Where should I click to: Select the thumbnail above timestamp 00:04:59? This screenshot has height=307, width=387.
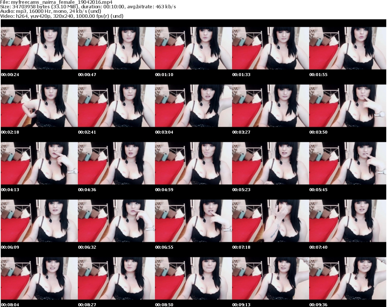(193, 164)
